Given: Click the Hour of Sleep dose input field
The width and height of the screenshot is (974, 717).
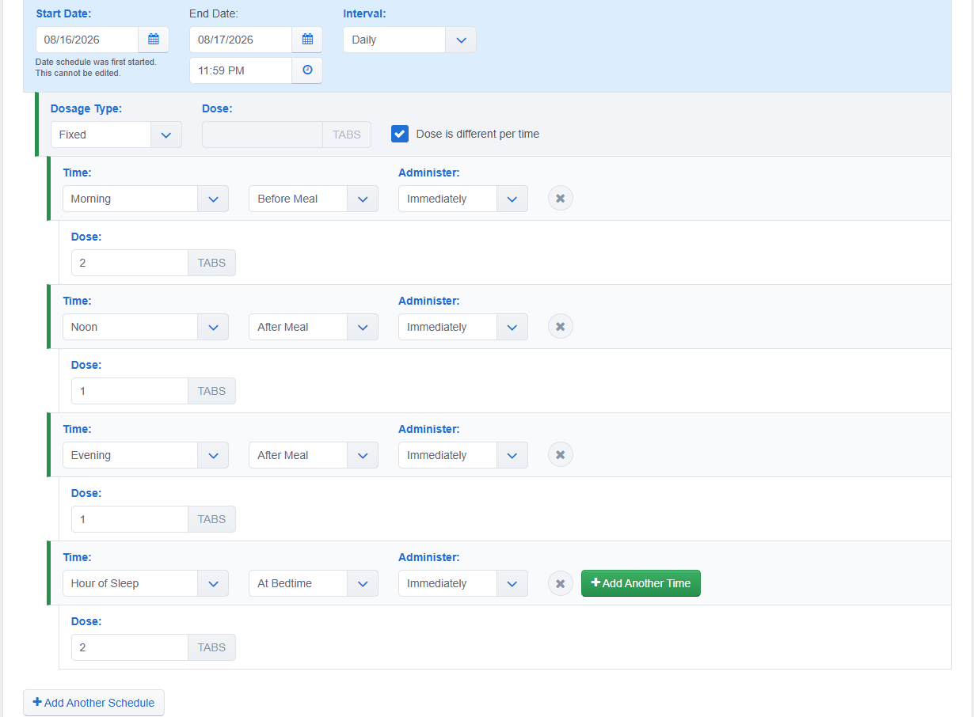Looking at the screenshot, I should [x=130, y=647].
